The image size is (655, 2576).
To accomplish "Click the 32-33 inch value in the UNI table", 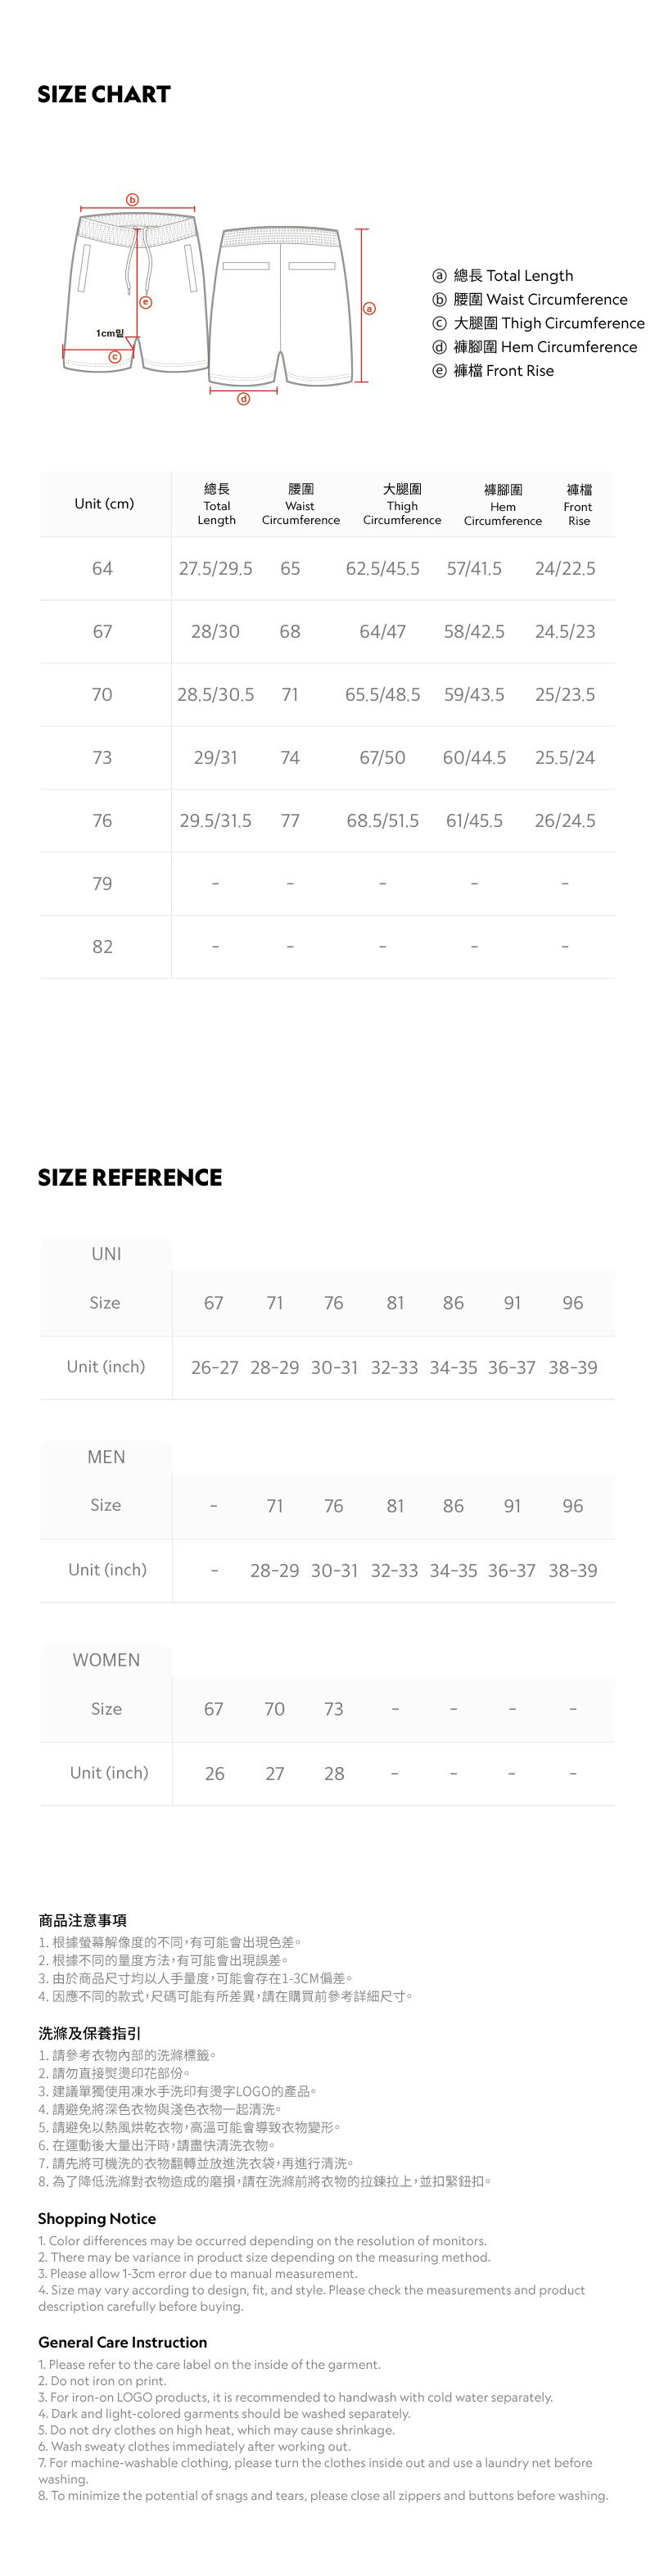I will pyautogui.click(x=394, y=1367).
